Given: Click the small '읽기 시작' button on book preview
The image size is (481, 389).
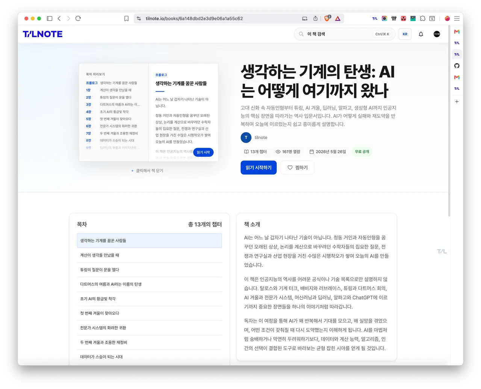Looking at the screenshot, I should click(203, 152).
